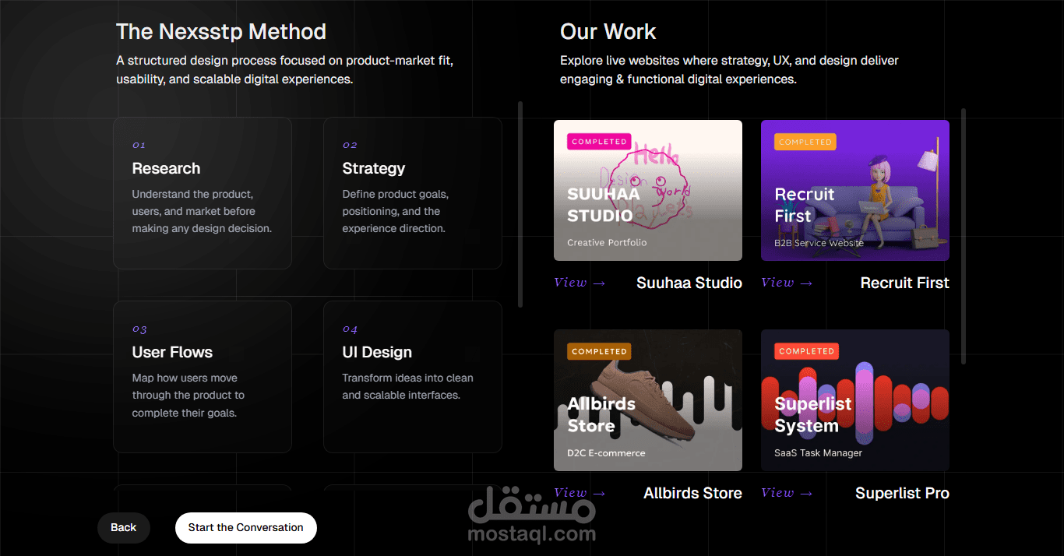Click the 'Understand the product' Research description

coord(202,211)
